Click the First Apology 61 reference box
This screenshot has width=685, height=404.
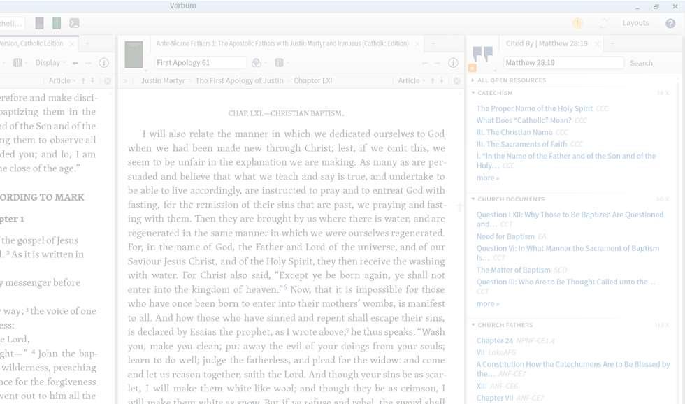point(200,62)
